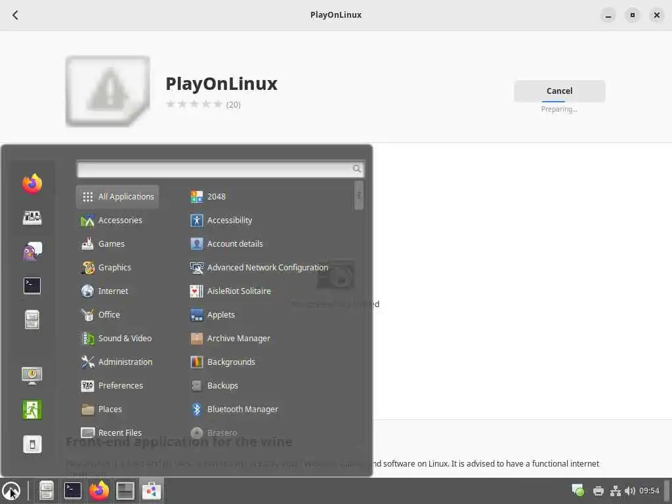This screenshot has height=504, width=672.
Task: Click the application list scrollbar handle
Action: point(359,196)
